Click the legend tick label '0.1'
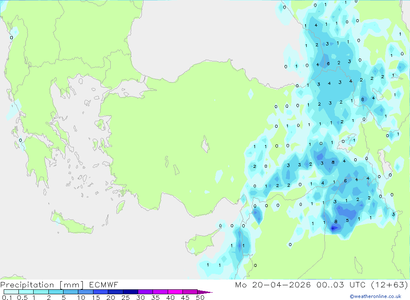 coord(7,298)
